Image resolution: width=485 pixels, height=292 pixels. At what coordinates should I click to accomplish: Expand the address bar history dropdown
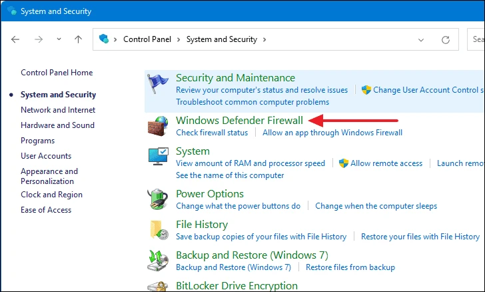[420, 39]
